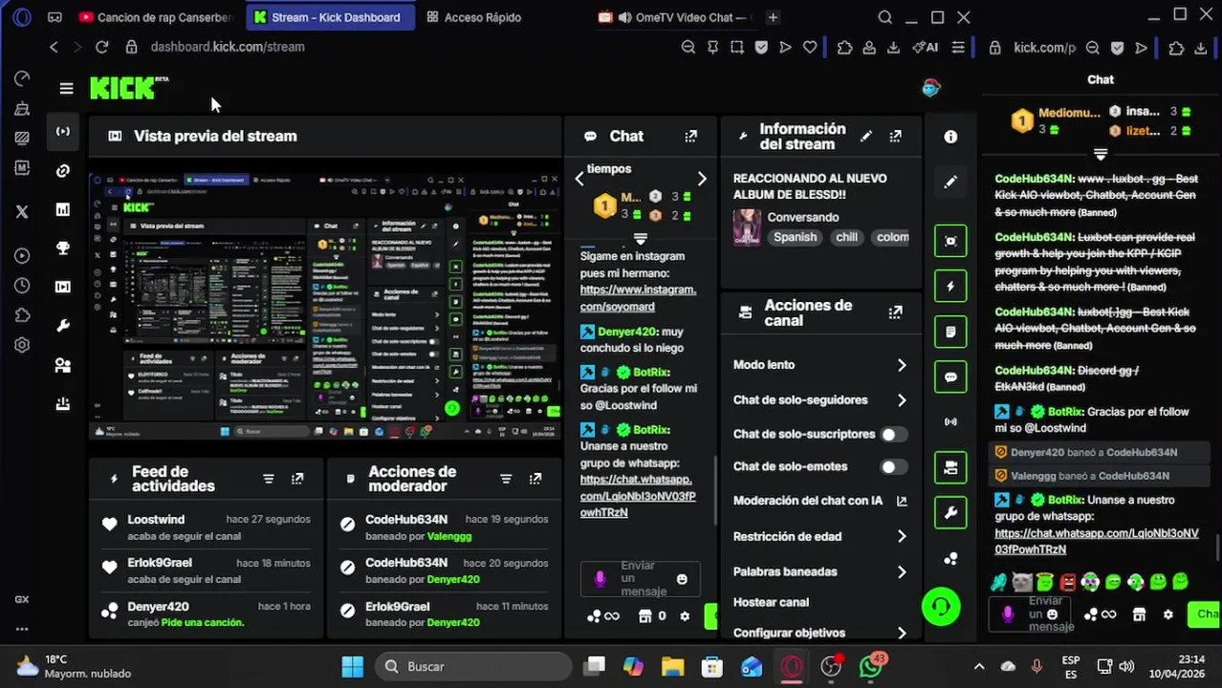Screen dimensions: 1222x688
Task: Open the Kick hamburger menu
Action: (66, 89)
